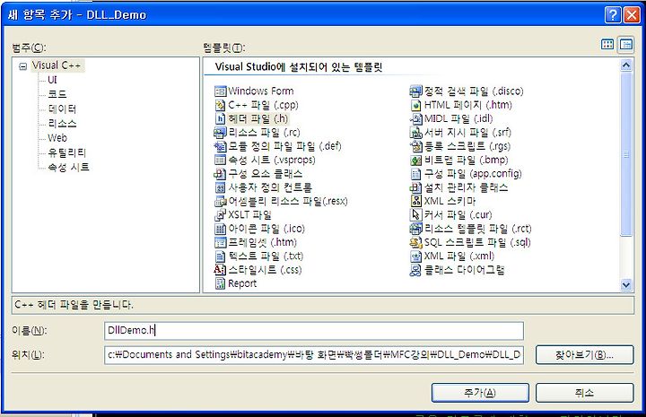Select the 비트맵 파일 (.bmp) template icon
This screenshot has width=646, height=417.
pyautogui.click(x=416, y=160)
